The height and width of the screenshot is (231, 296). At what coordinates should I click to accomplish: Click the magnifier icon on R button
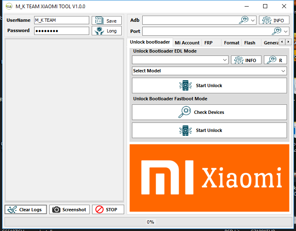(272, 60)
